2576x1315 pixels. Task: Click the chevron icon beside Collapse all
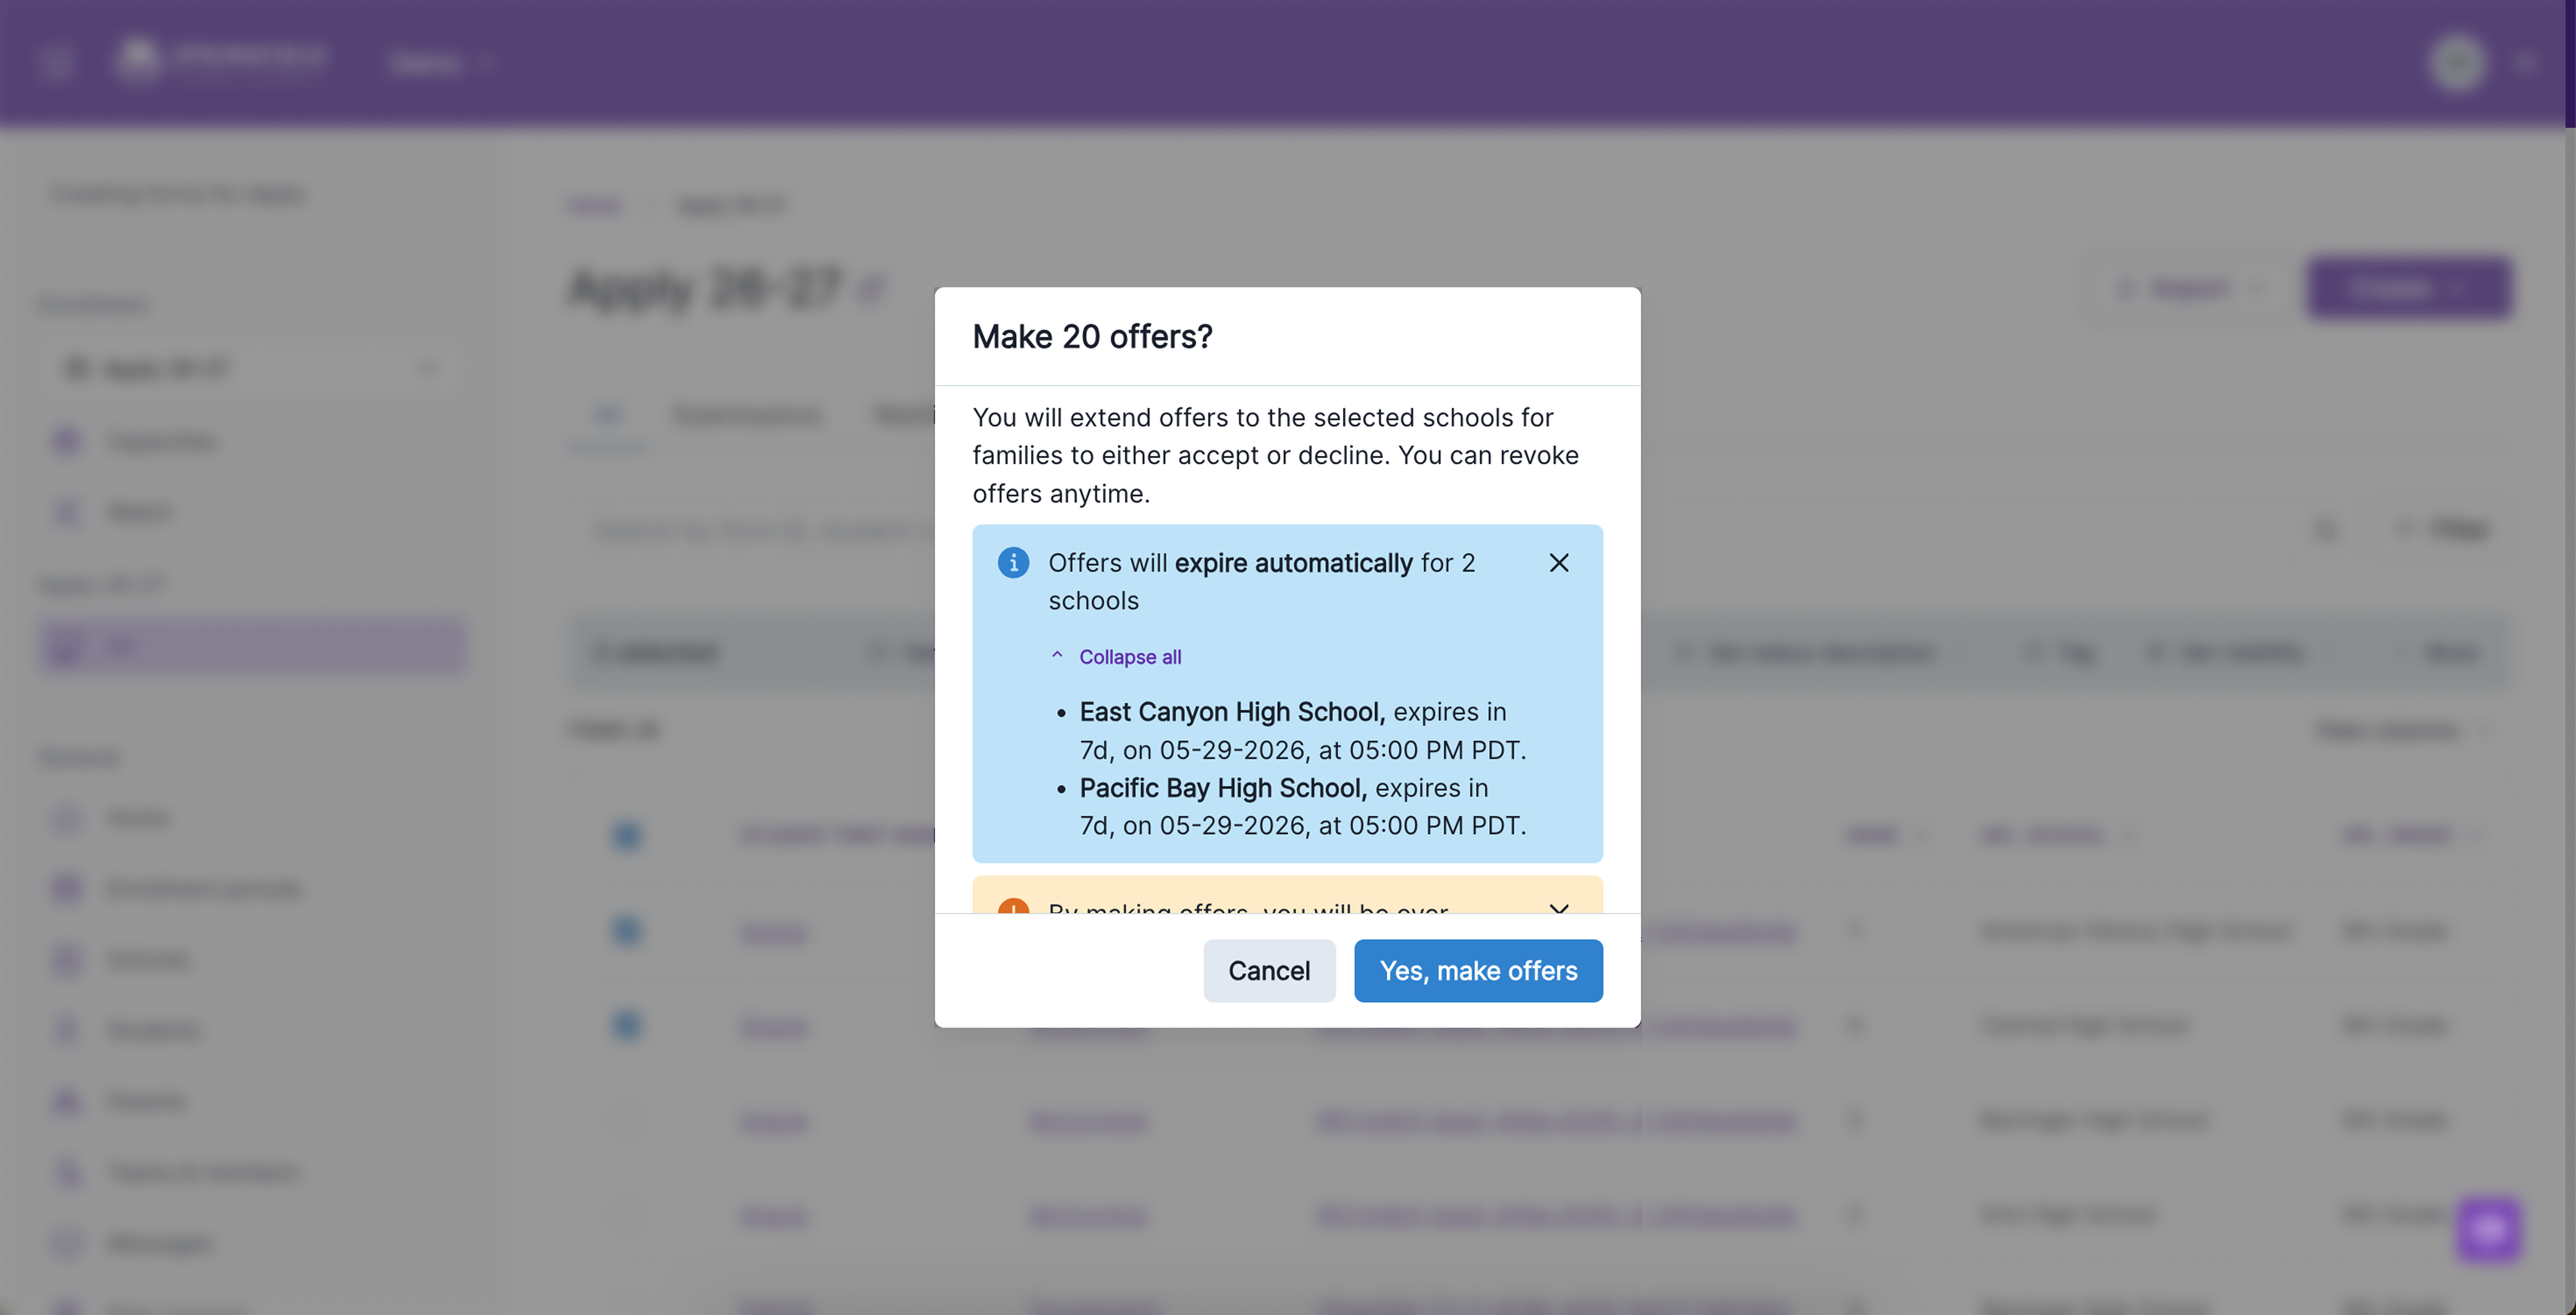click(1057, 655)
